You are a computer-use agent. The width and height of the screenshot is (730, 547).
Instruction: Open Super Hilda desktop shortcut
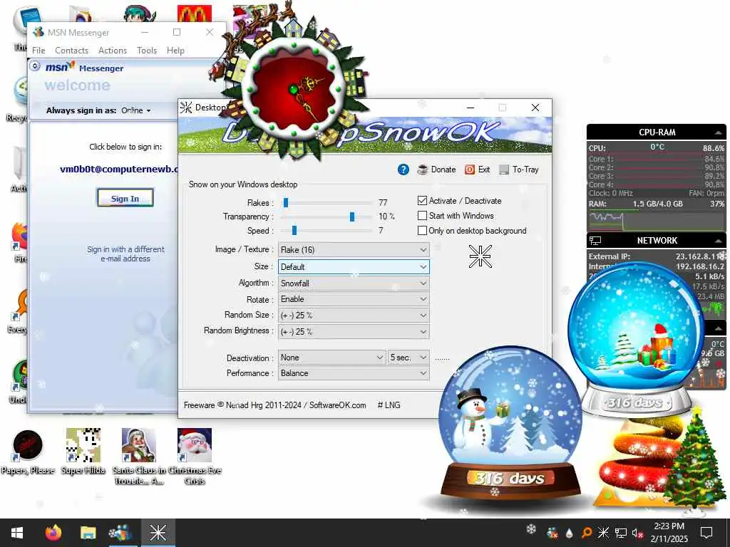[x=83, y=452]
